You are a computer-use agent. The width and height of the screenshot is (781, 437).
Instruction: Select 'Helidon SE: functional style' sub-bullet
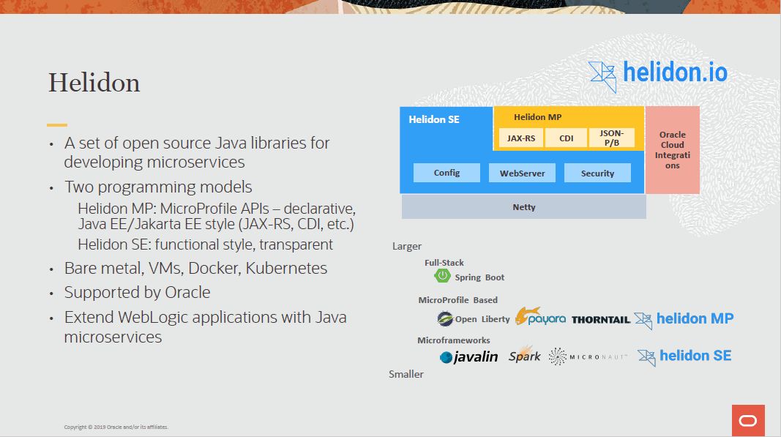(205, 244)
